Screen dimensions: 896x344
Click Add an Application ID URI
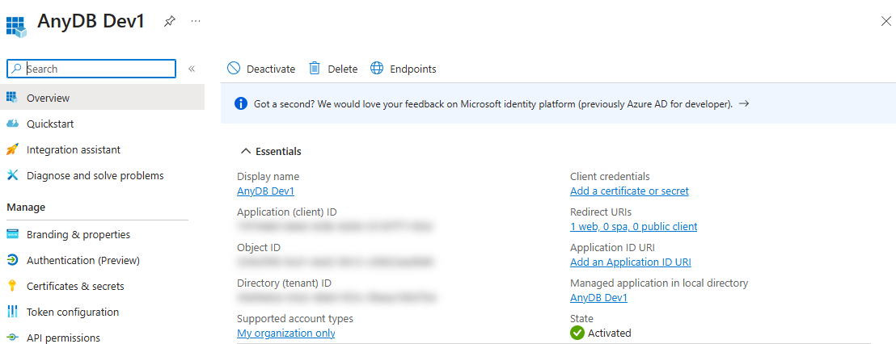(x=630, y=262)
